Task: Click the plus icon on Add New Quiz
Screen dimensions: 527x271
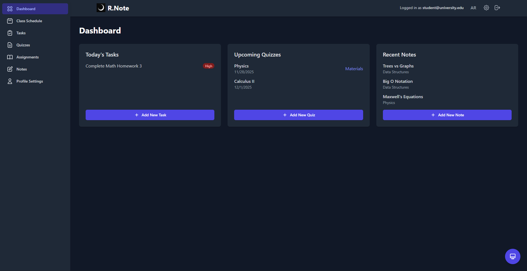Action: point(285,115)
